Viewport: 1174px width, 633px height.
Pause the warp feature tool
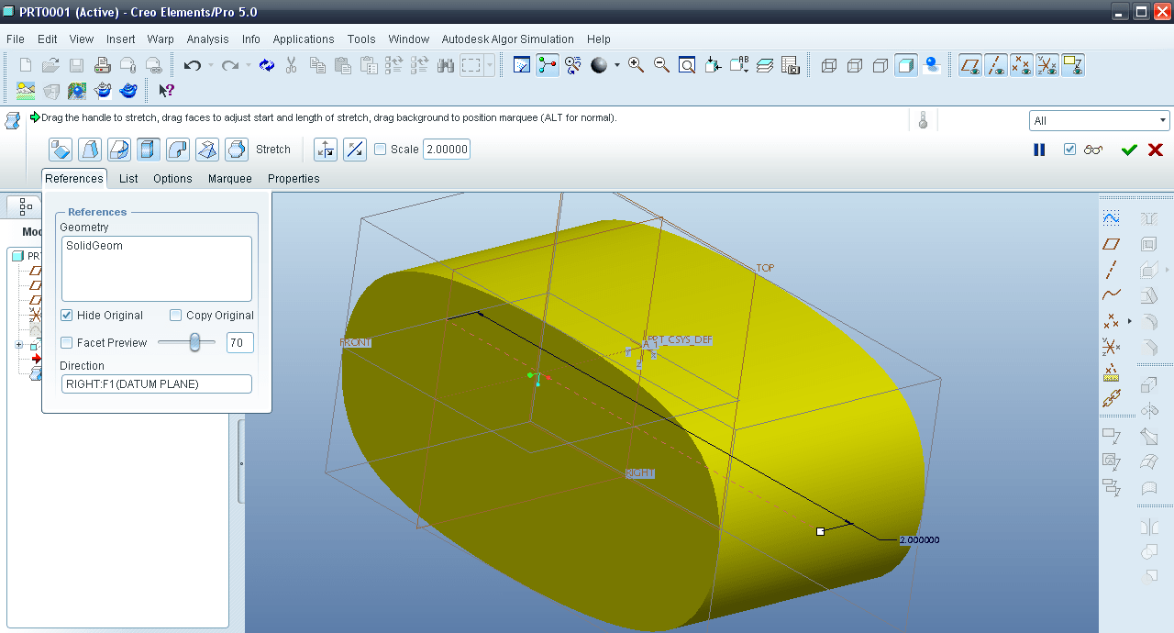1039,150
